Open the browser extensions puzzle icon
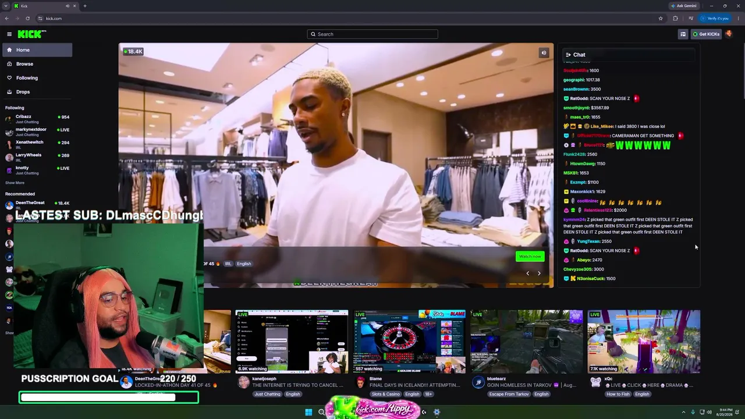The height and width of the screenshot is (419, 745). [675, 18]
